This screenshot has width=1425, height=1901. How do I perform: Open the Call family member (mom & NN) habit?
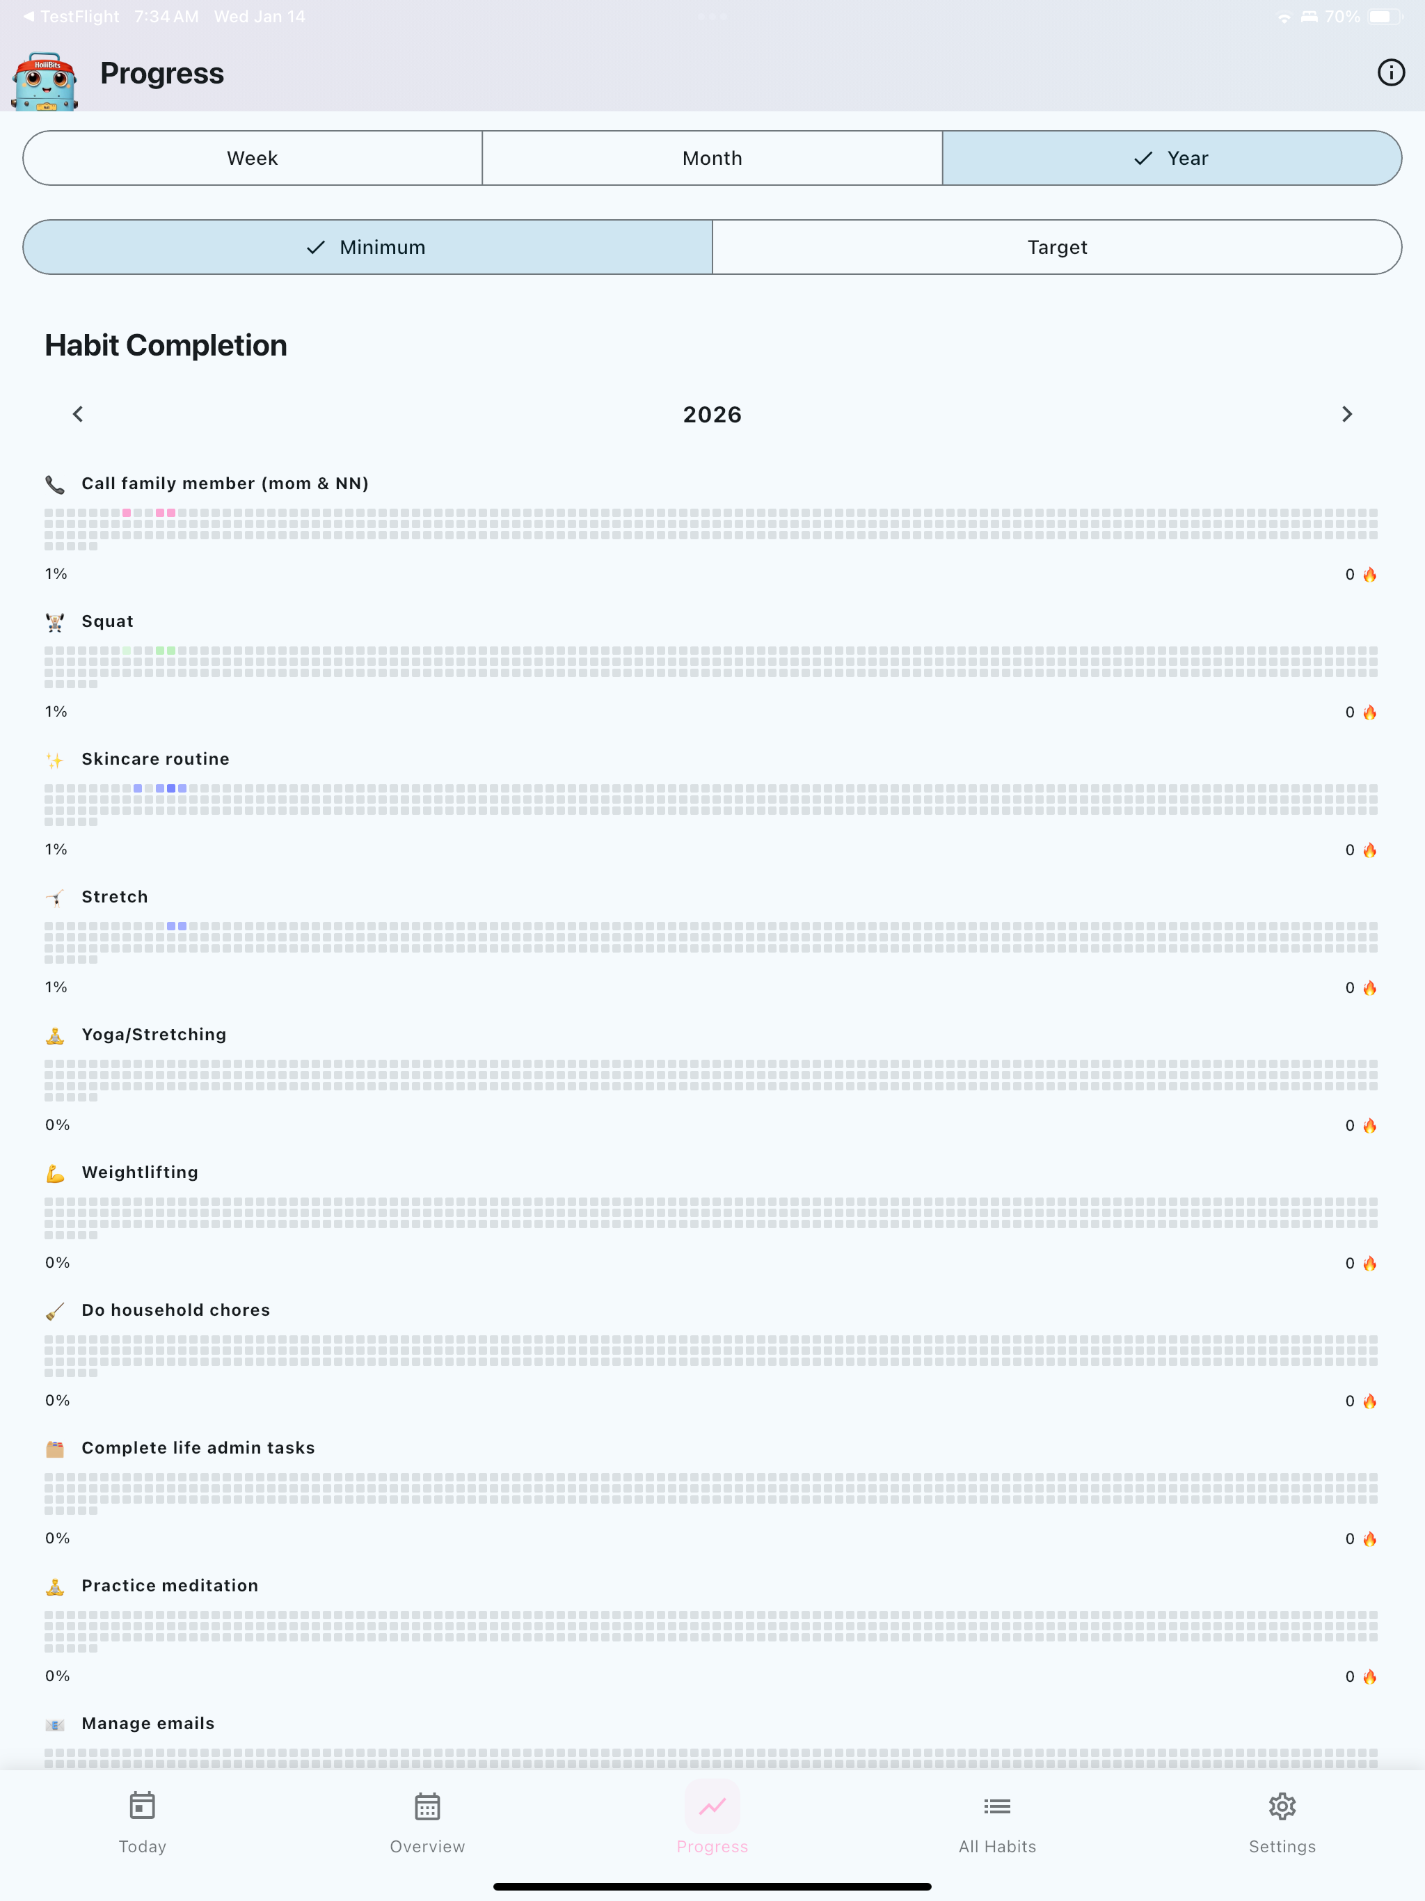(x=225, y=484)
